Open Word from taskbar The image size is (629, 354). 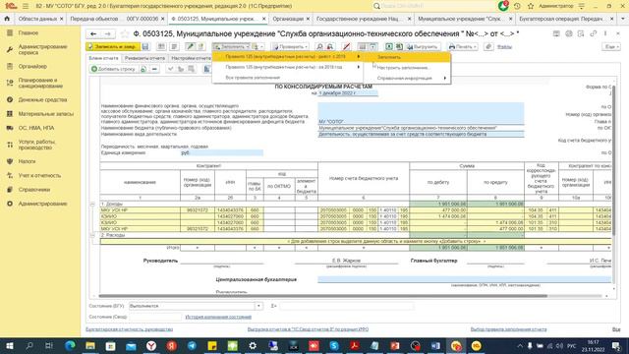435,346
